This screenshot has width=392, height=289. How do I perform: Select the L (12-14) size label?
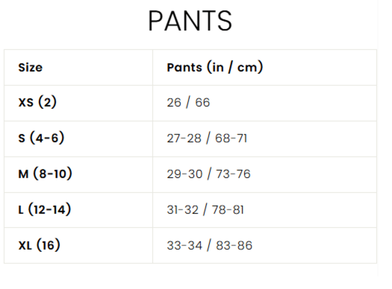coord(44,210)
